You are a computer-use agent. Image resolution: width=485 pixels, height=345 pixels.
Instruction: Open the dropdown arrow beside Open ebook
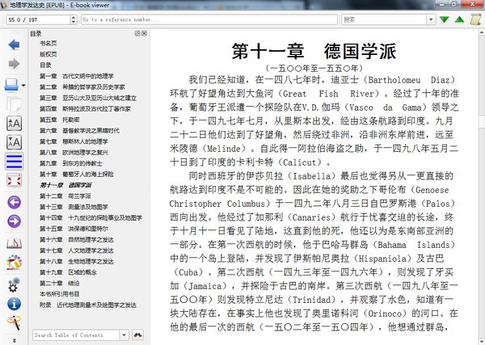pos(23,86)
